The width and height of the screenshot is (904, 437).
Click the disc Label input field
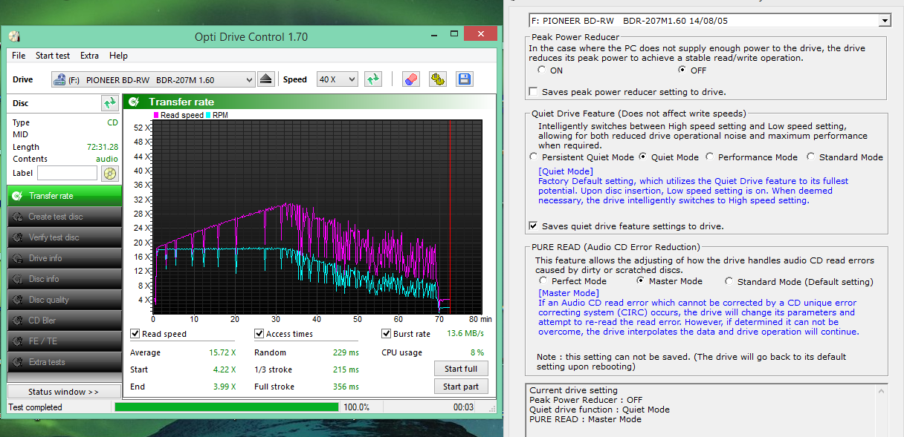67,173
